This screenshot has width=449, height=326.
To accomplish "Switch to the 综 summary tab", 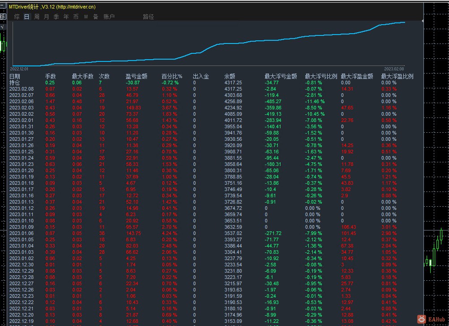I will [x=17, y=17].
